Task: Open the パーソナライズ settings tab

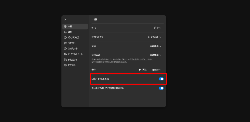Action: click(75, 38)
